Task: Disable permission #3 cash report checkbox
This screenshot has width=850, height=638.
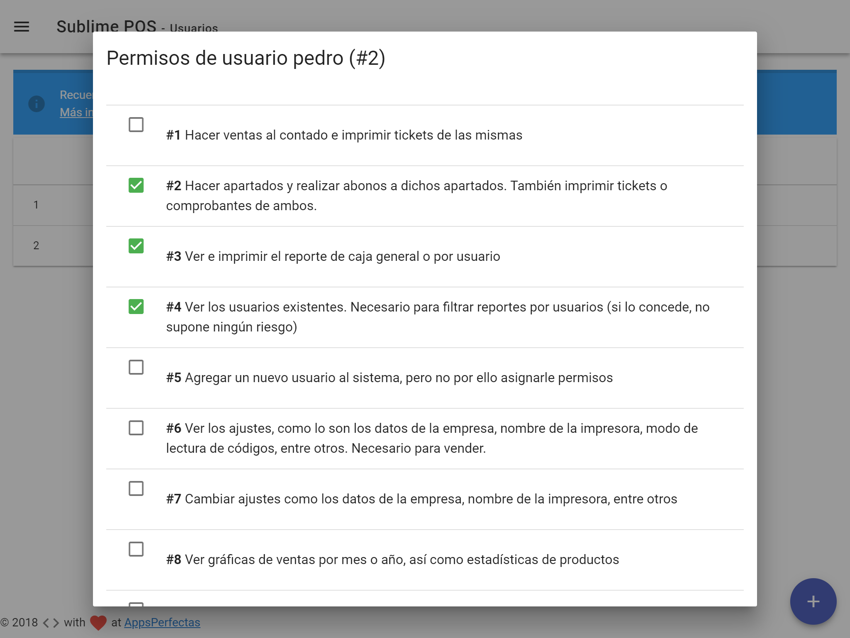Action: coord(136,246)
